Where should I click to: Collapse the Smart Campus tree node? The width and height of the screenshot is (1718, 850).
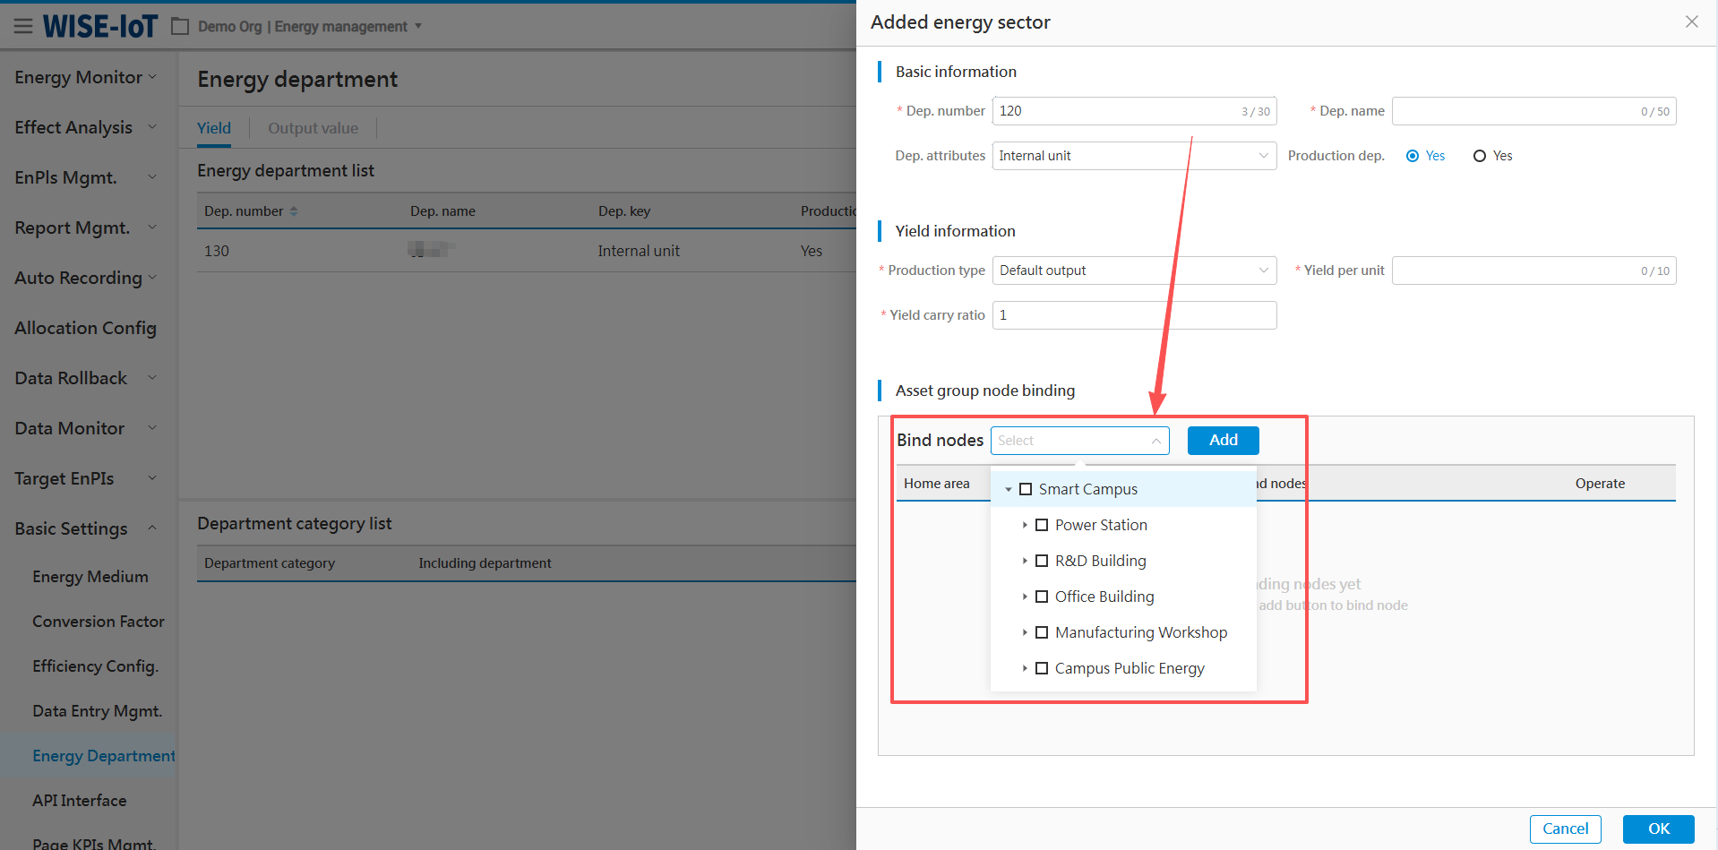click(x=1009, y=489)
